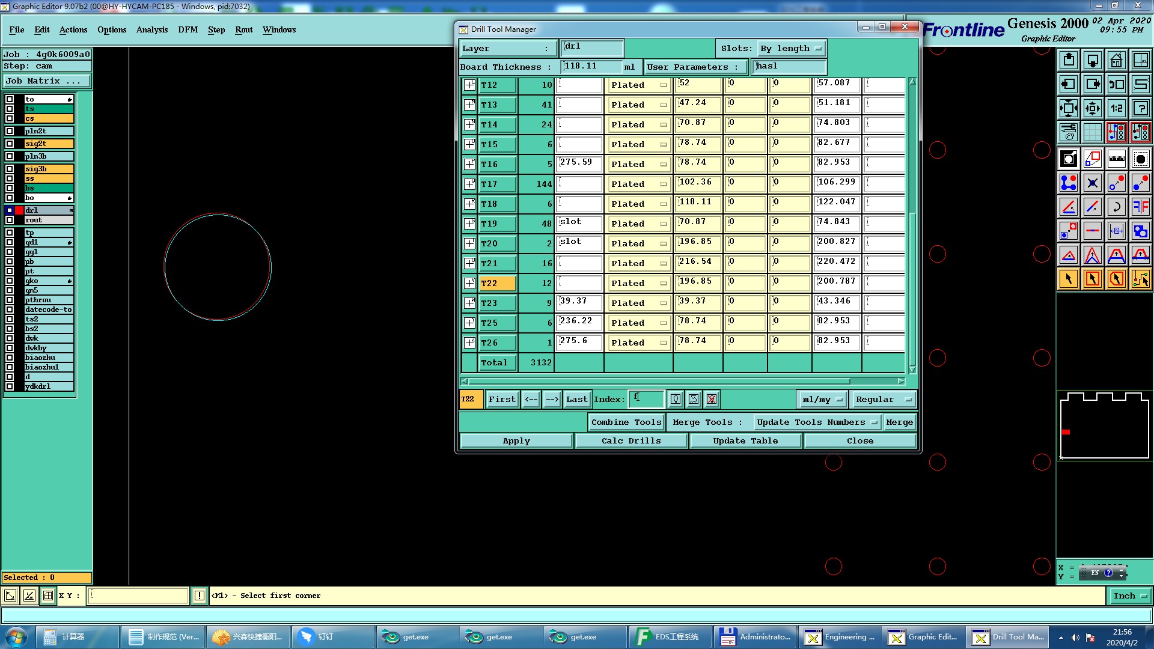Click the pan right icon

[x=1093, y=84]
